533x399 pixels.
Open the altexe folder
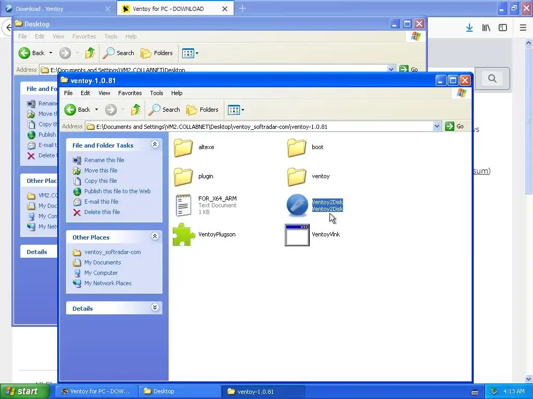[x=184, y=147]
